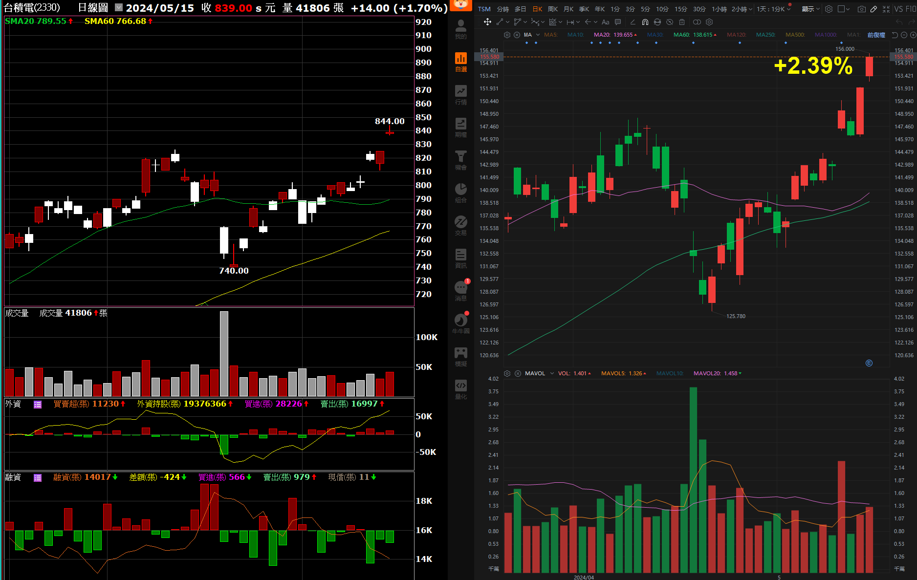917x580 pixels.
Task: Select the arrow annotation tool
Action: (588, 22)
